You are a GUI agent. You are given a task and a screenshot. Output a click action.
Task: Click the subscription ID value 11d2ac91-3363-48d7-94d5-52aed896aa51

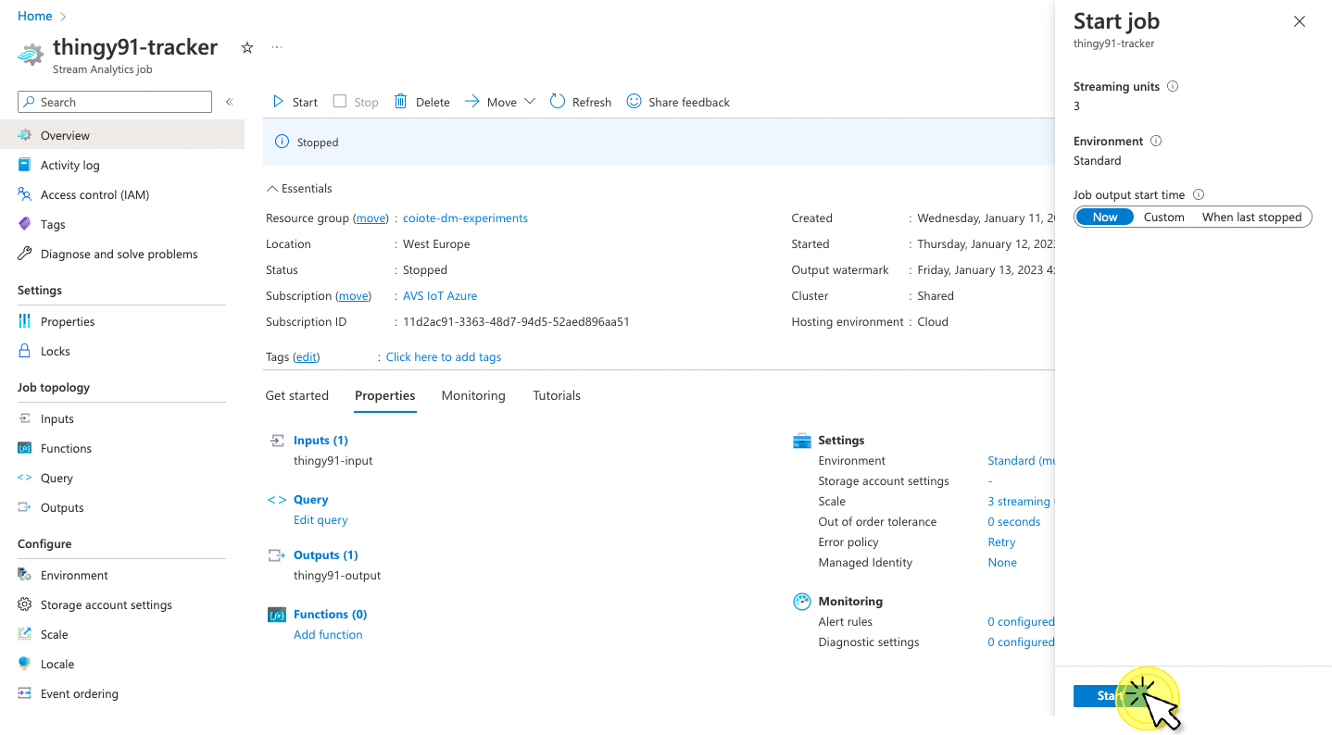tap(516, 322)
